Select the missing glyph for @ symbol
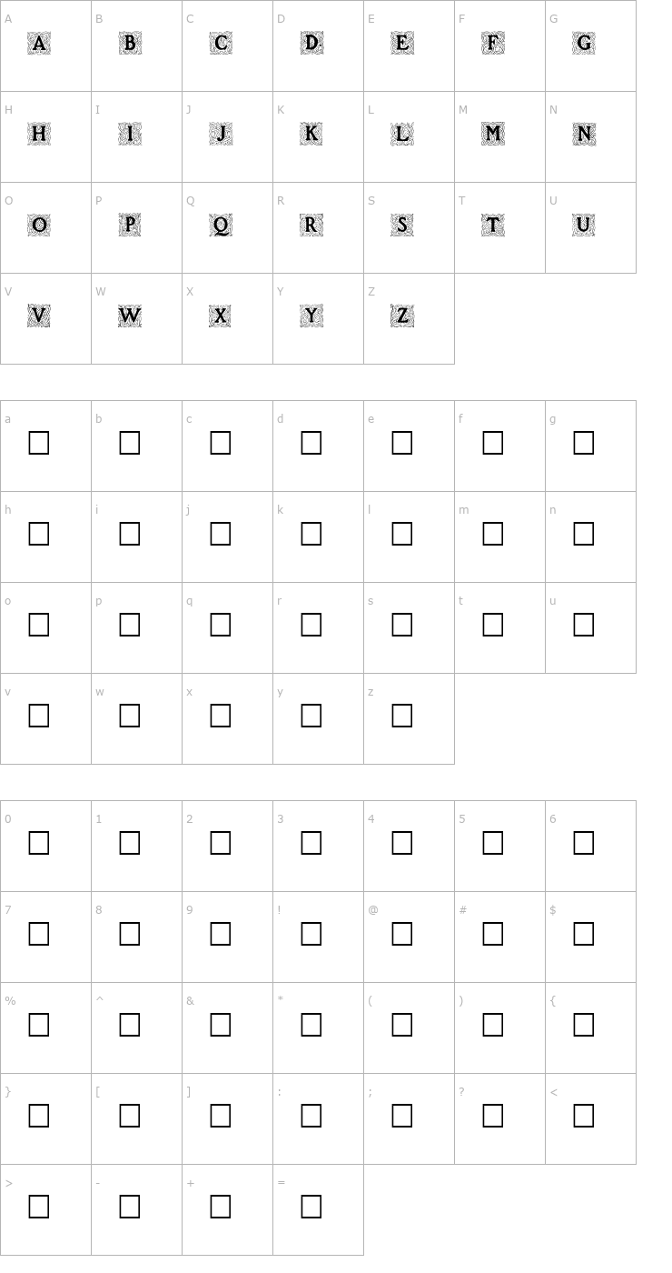The width and height of the screenshot is (672, 1273). coord(402,934)
